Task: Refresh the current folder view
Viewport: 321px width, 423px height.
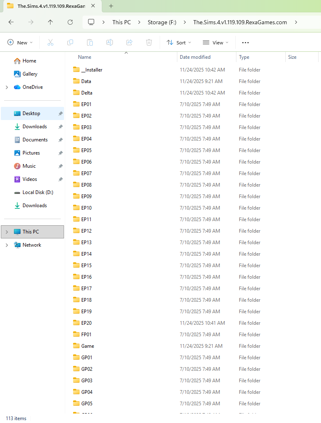Action: pos(70,22)
